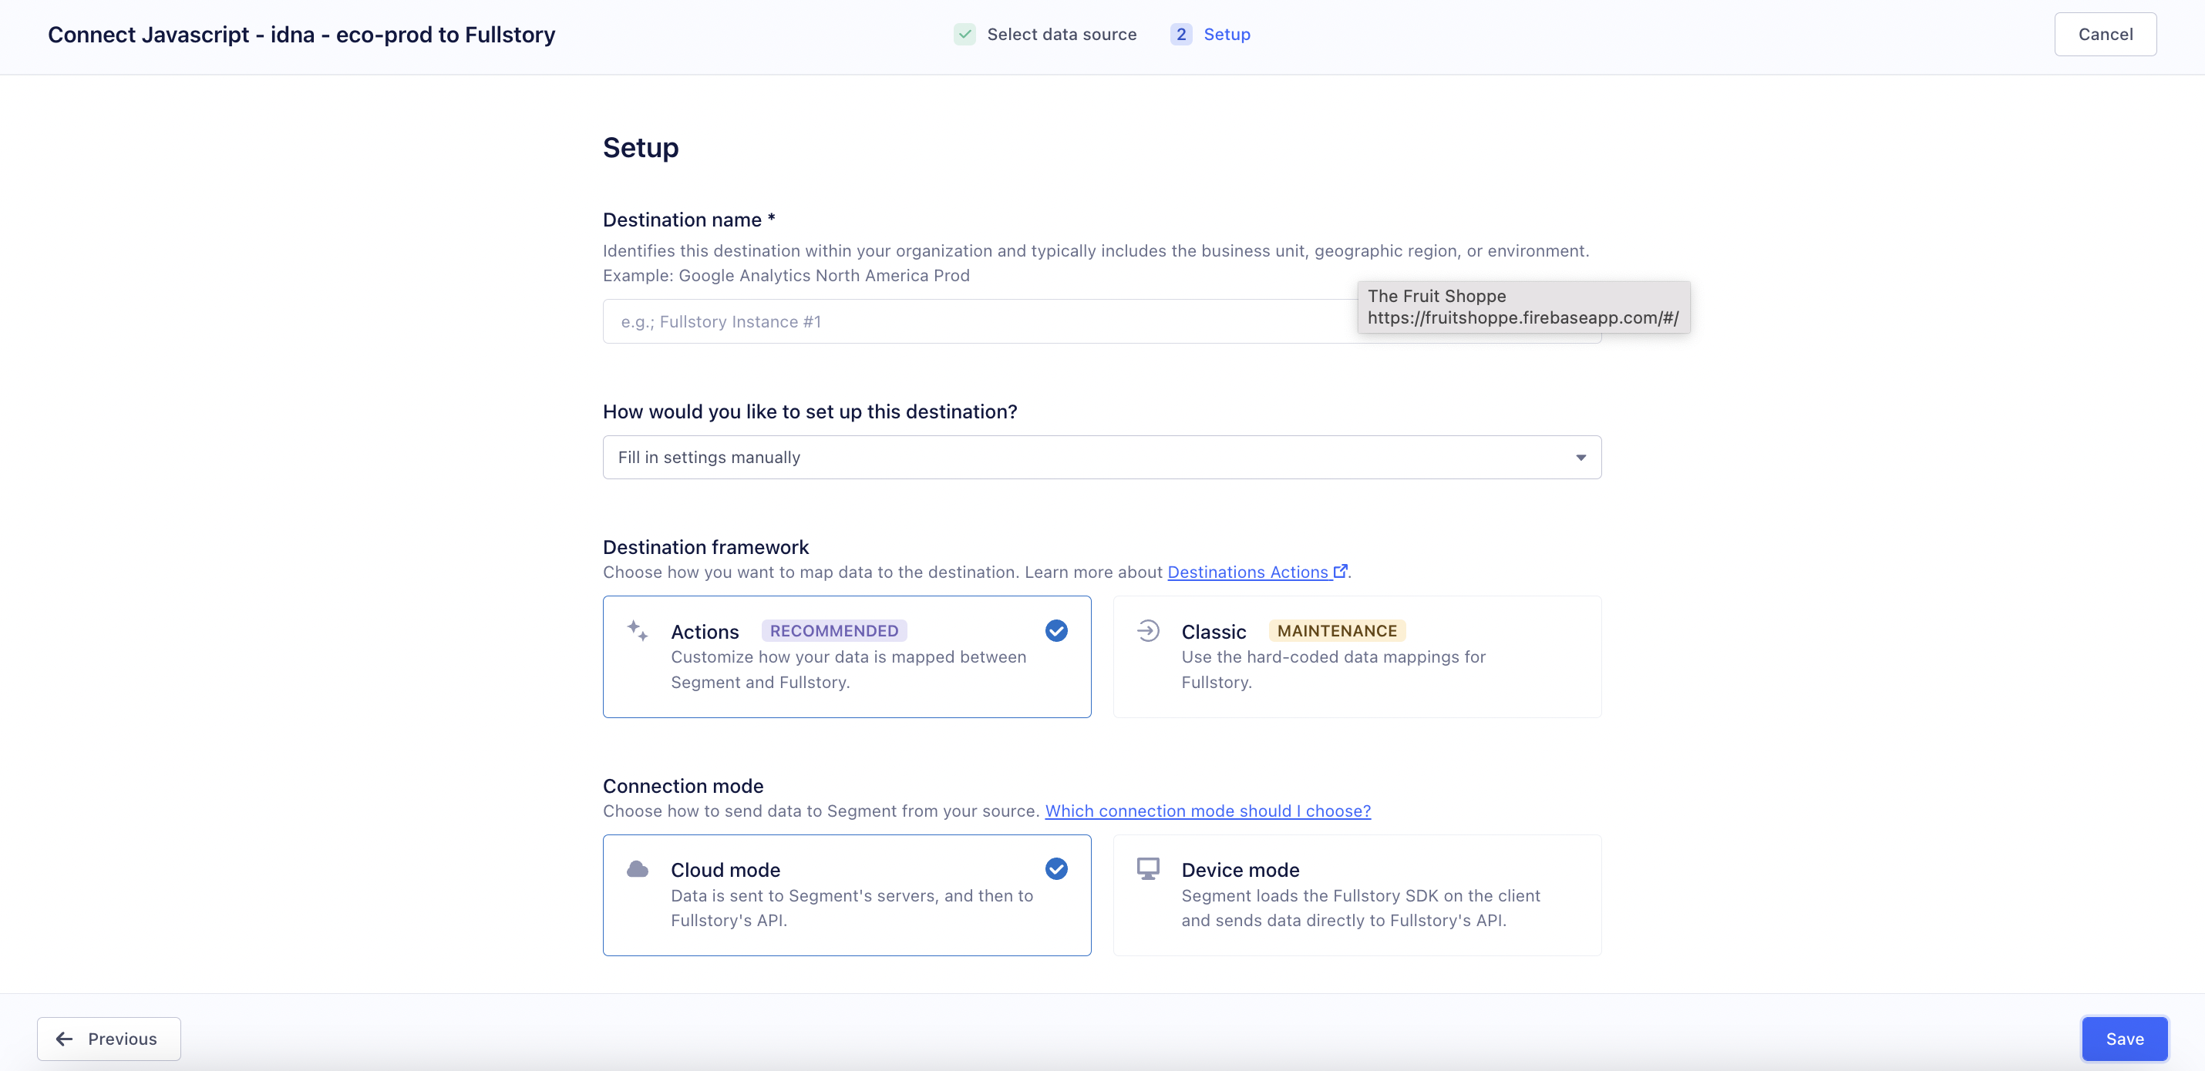2205x1071 pixels.
Task: Click the green checkmark step icon
Action: coord(964,34)
